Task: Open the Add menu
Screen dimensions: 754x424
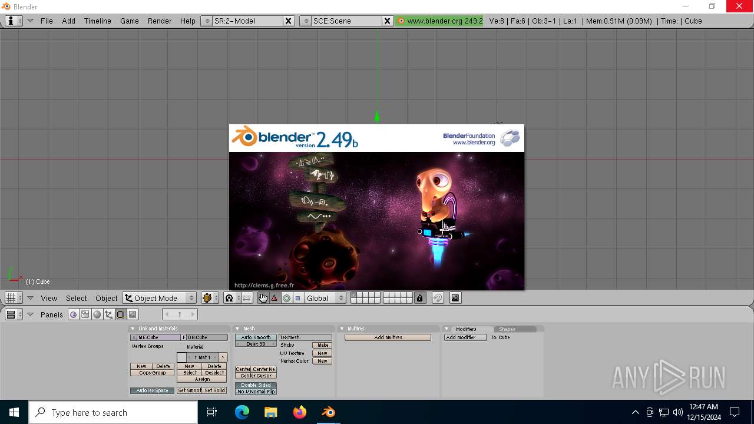Action: pos(69,21)
